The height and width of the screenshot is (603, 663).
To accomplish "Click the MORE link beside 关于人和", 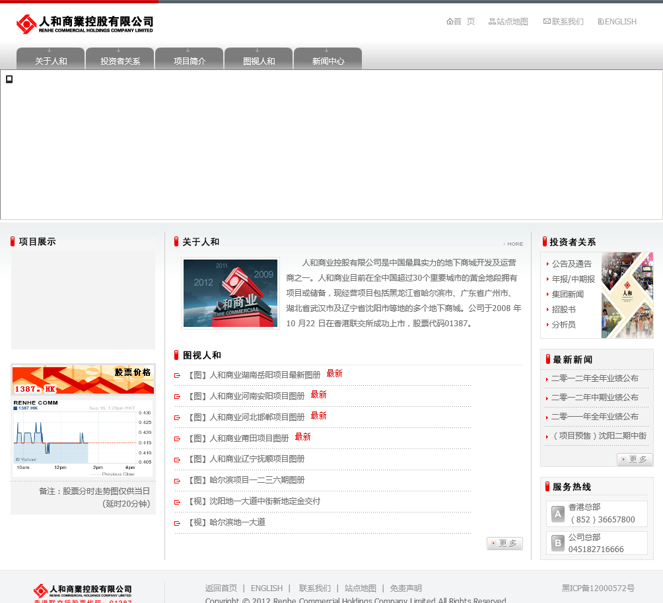I will click(513, 244).
